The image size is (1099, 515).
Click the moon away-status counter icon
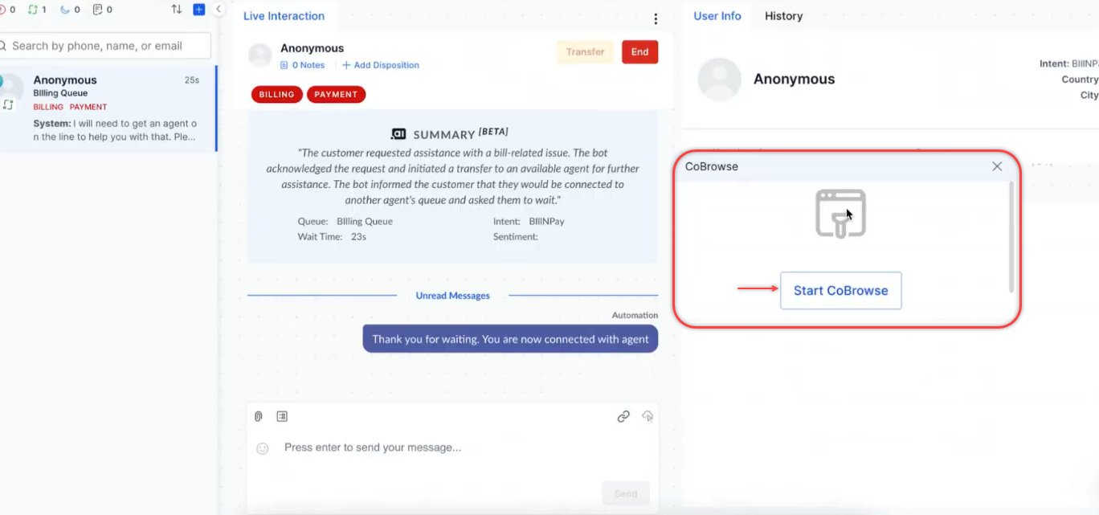65,10
